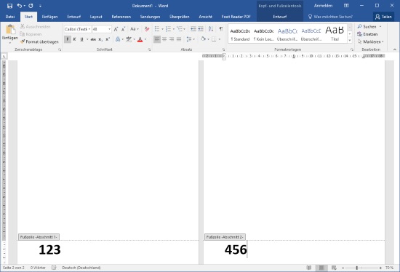Toggle superscript formatting

click(x=108, y=39)
